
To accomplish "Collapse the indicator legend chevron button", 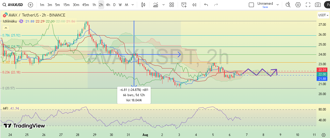I will coord(6,28).
